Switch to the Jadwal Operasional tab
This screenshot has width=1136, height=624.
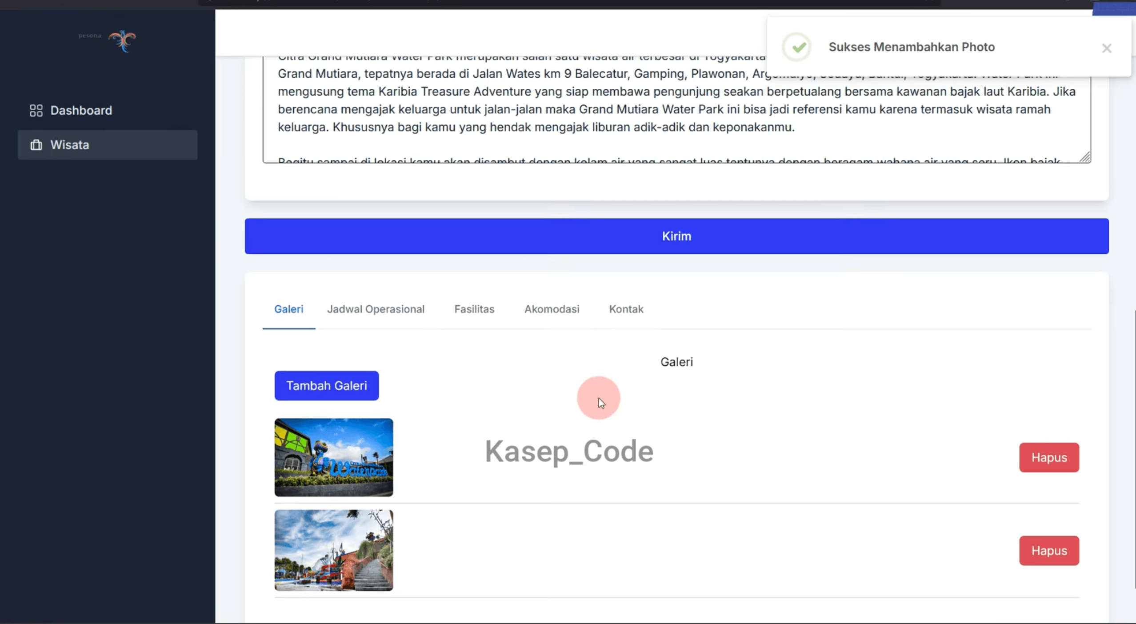[376, 309]
